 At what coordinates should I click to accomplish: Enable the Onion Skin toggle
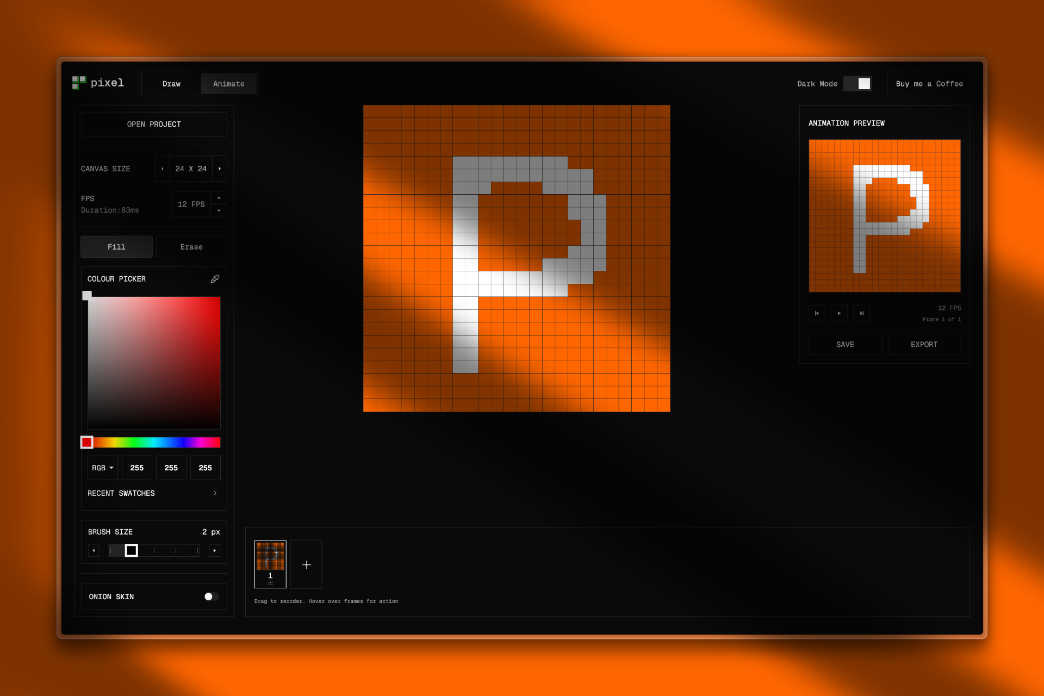tap(210, 596)
